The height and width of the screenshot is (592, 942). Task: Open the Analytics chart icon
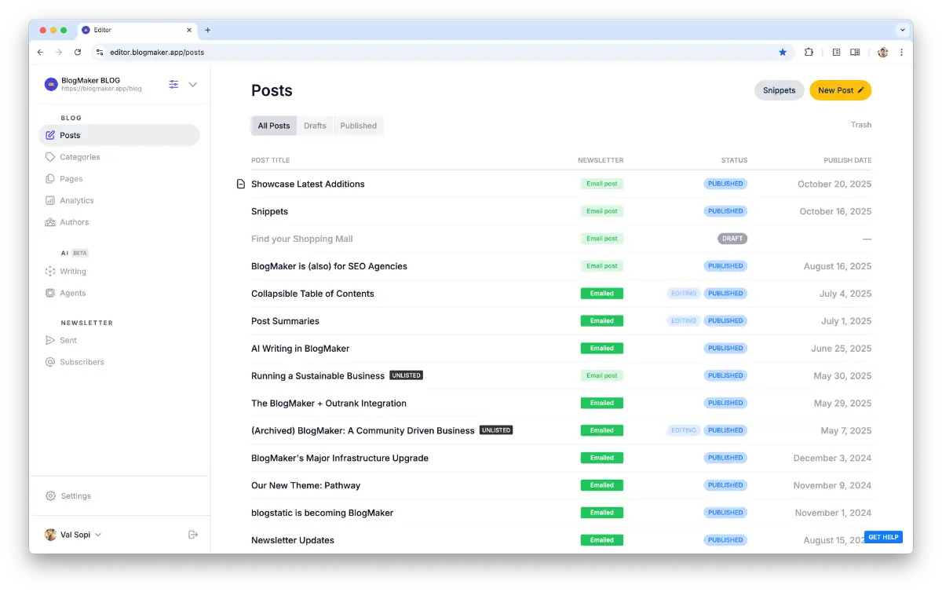[50, 201]
